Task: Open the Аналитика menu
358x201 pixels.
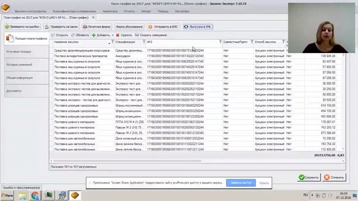Action: [110, 11]
